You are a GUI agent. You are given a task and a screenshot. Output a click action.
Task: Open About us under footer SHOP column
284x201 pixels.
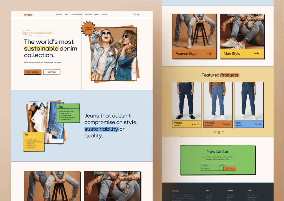(209, 198)
